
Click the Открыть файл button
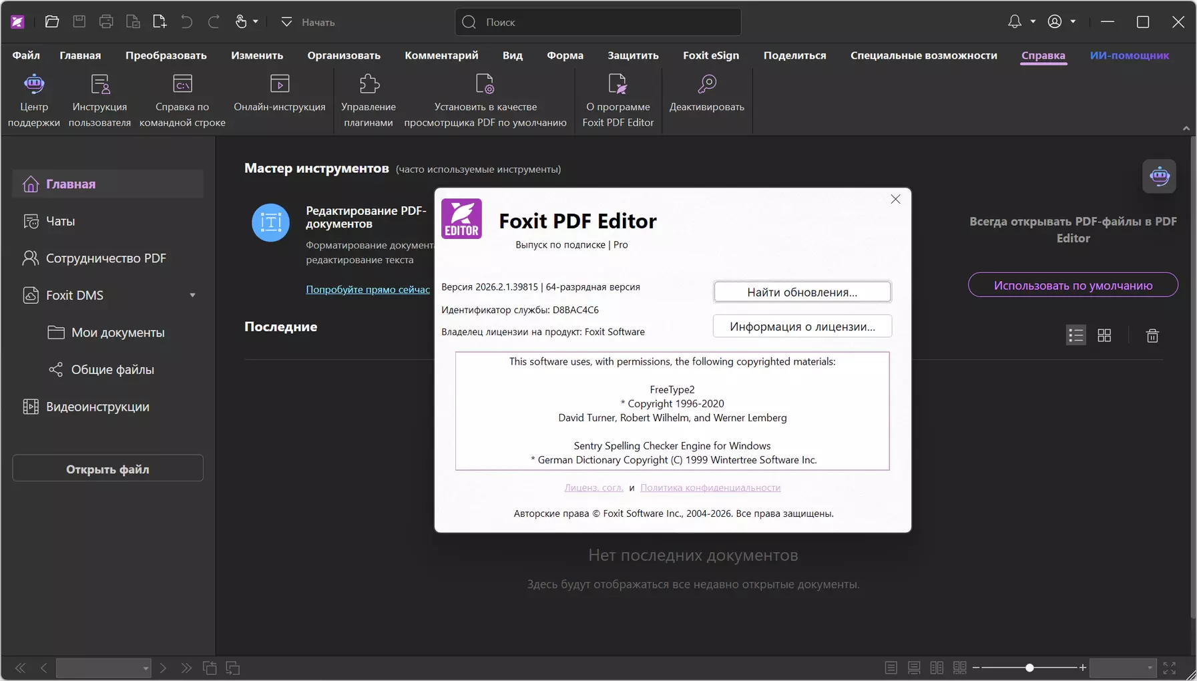[x=107, y=469]
